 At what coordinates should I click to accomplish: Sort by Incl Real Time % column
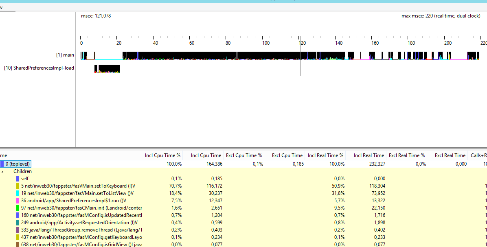click(x=325, y=155)
